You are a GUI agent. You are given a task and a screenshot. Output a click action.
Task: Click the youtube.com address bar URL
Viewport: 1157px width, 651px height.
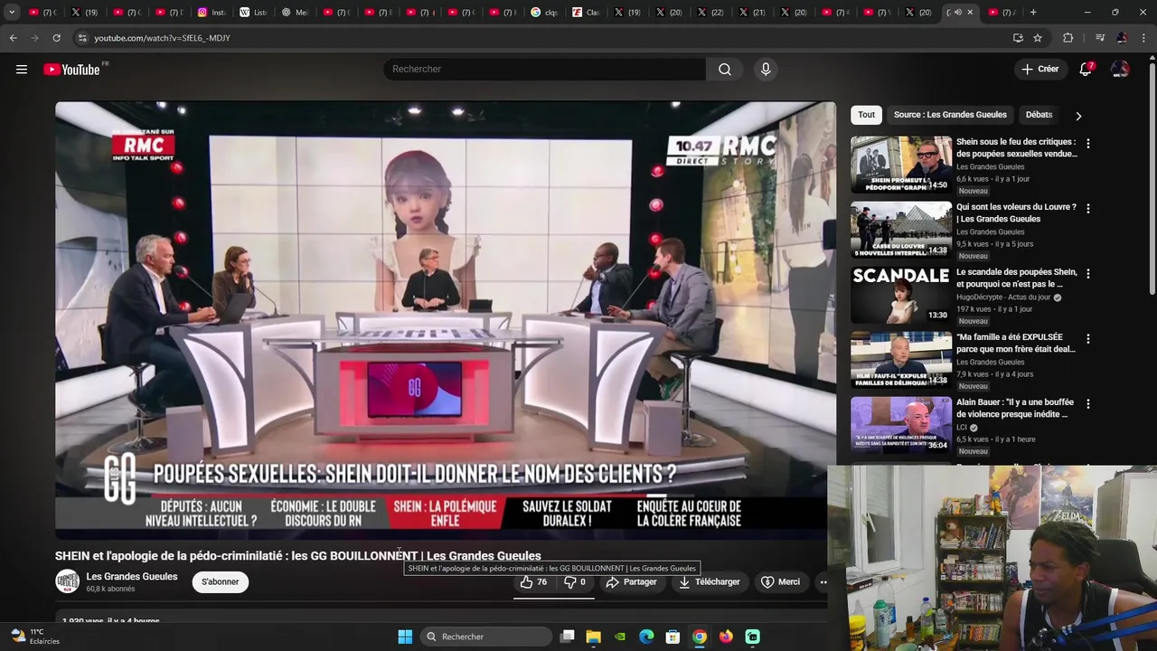pos(163,38)
